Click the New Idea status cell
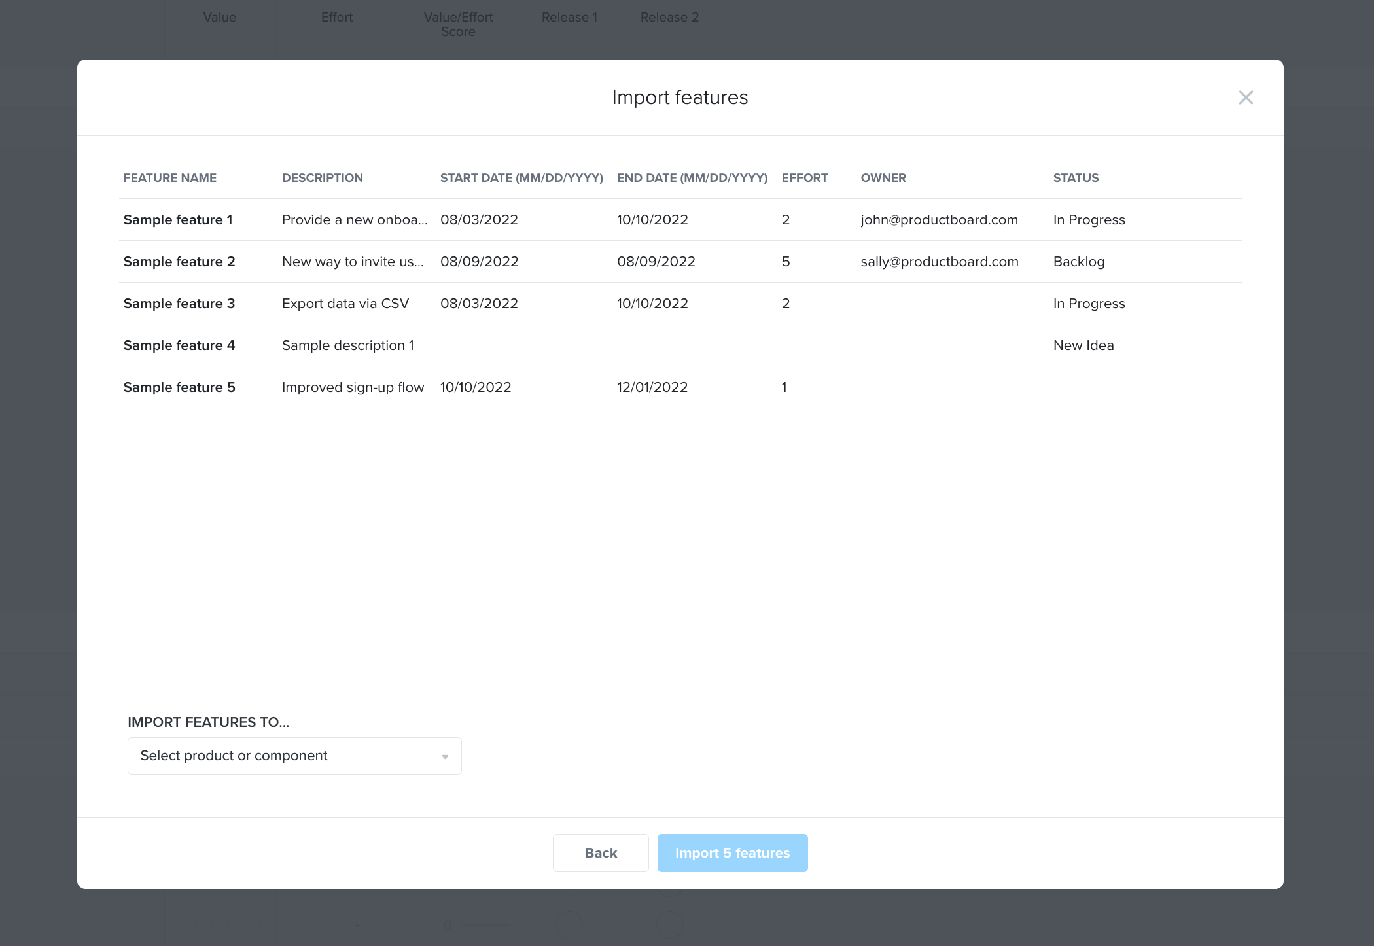1374x946 pixels. click(x=1083, y=345)
